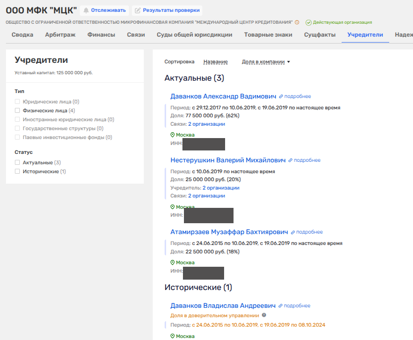Image resolution: width=413 pixels, height=340 pixels.
Task: Enable the Физические лица filter checkbox
Action: pyautogui.click(x=17, y=110)
